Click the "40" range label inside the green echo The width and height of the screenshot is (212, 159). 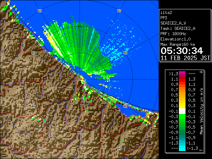[79, 26]
